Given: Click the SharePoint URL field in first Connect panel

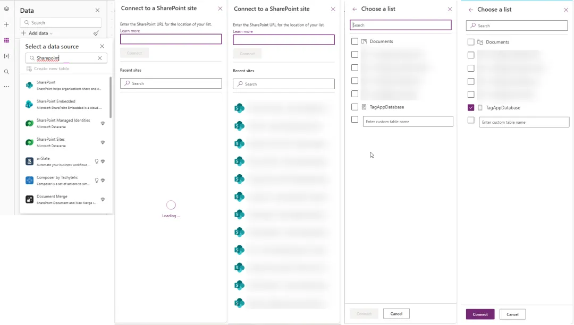Looking at the screenshot, I should tap(171, 39).
